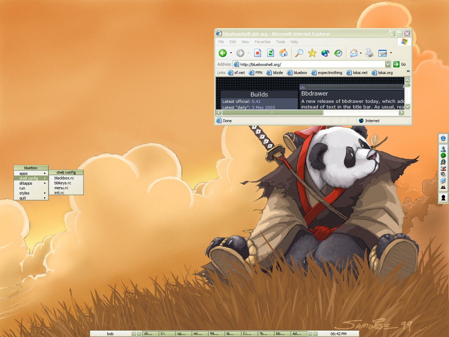Screen dimensions: 449x337
Task: Expand the Mail button dropdown arrow
Action: (x=361, y=53)
